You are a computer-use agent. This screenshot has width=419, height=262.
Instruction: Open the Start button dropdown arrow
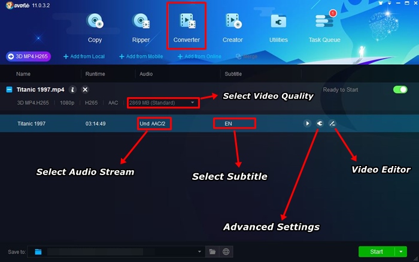tap(401, 252)
